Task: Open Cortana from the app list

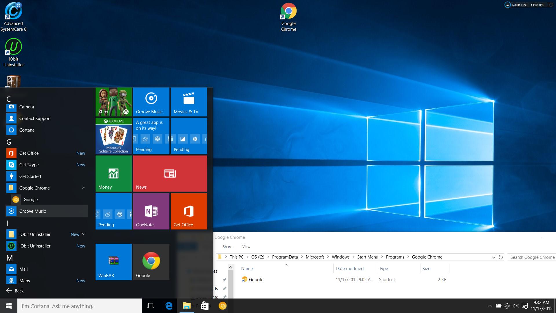Action: pos(27,130)
